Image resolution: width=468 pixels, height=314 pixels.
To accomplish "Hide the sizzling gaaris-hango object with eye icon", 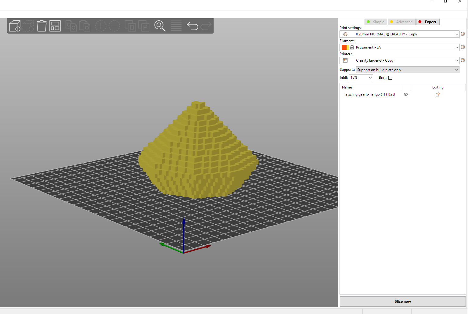I will (x=406, y=94).
